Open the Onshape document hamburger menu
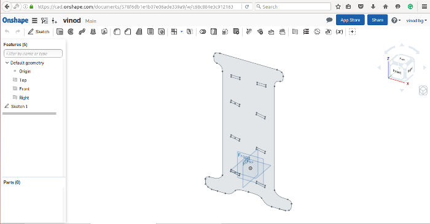Screen dimensions: 430x224 [x=34, y=20]
